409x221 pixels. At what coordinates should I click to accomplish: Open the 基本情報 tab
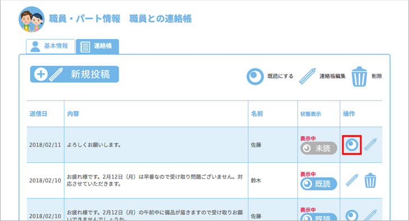[x=50, y=46]
